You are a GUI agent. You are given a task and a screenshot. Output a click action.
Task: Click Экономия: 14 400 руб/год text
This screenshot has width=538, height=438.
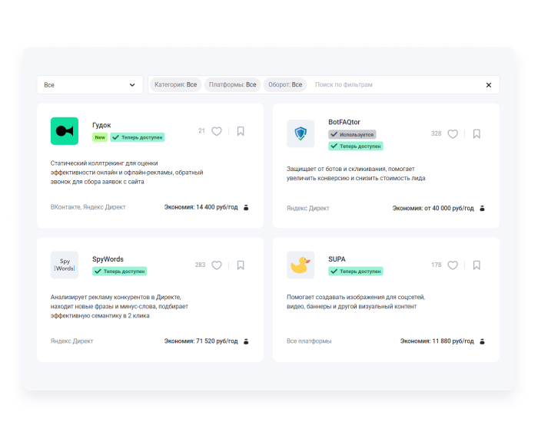pyautogui.click(x=201, y=207)
